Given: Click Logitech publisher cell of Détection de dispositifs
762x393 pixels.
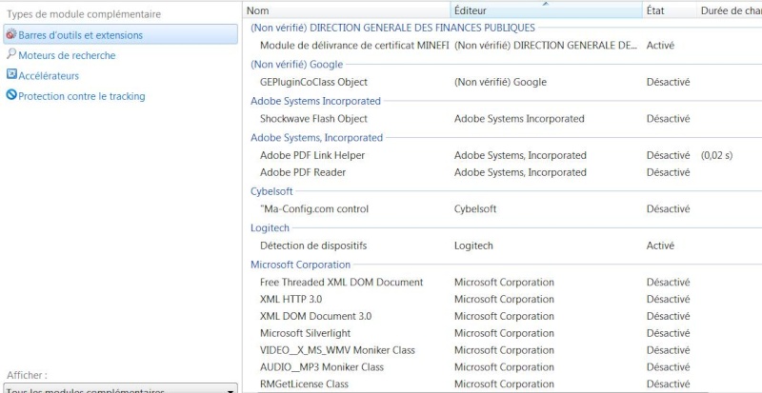Looking at the screenshot, I should pyautogui.click(x=473, y=246).
